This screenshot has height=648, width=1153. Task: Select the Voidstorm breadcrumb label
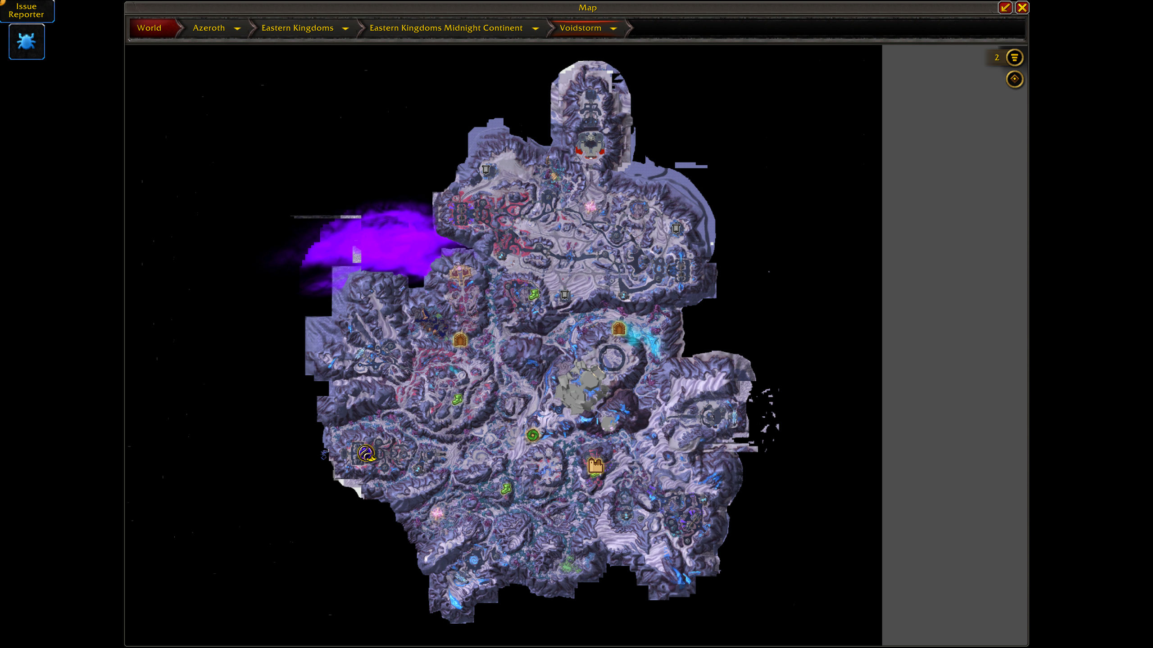[x=580, y=28]
